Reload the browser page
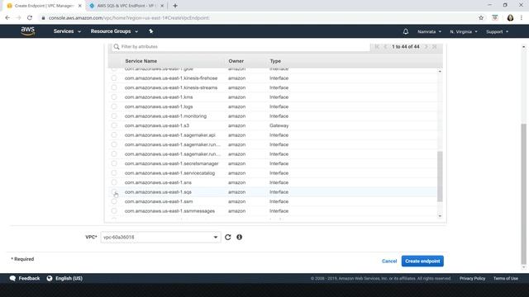The image size is (529, 297). point(30,18)
